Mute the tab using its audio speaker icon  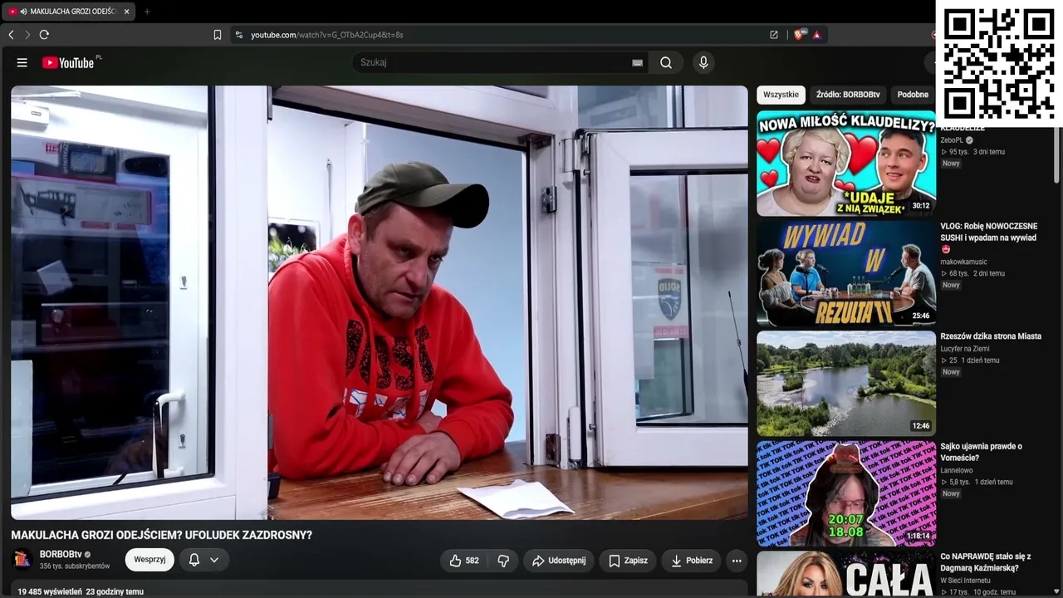23,12
